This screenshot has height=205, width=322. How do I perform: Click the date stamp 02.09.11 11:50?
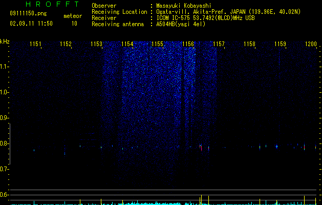coord(31,24)
